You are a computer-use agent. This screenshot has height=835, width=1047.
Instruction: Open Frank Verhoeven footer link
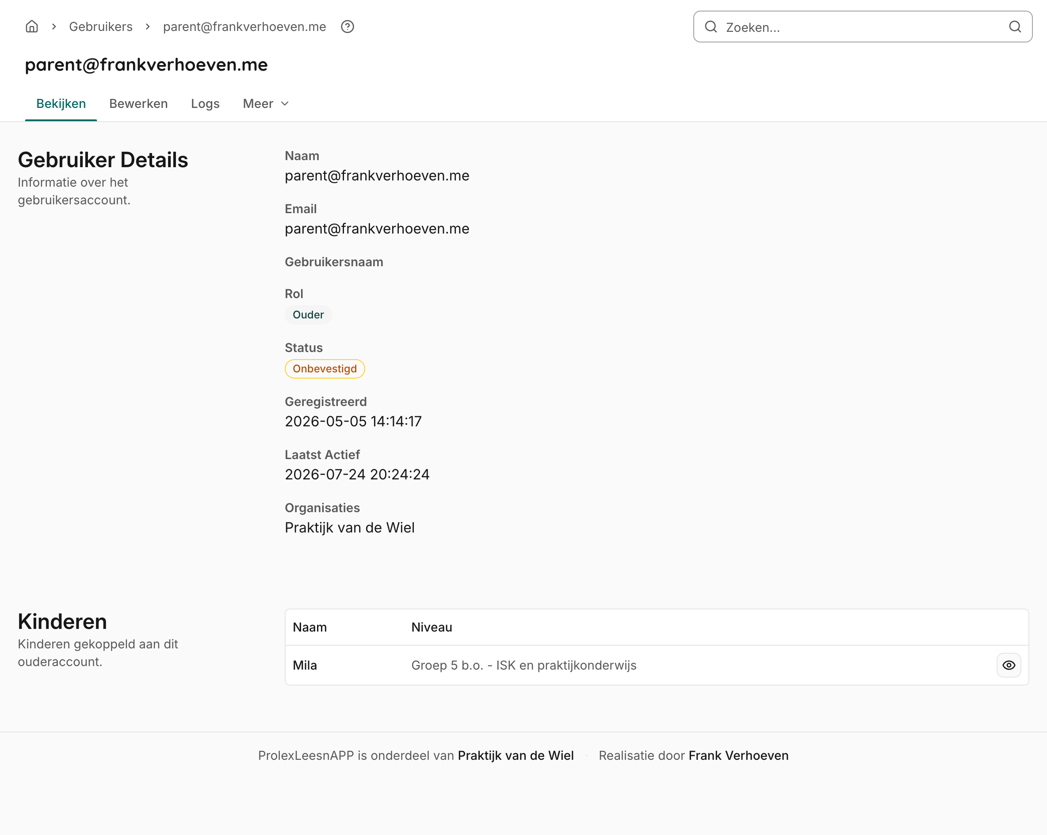coord(738,755)
